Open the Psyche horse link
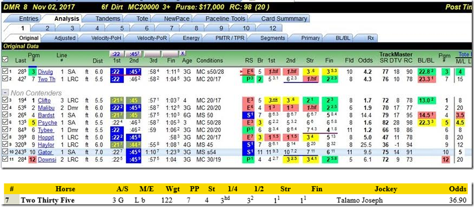The width and height of the screenshot is (475, 207). (x=47, y=123)
